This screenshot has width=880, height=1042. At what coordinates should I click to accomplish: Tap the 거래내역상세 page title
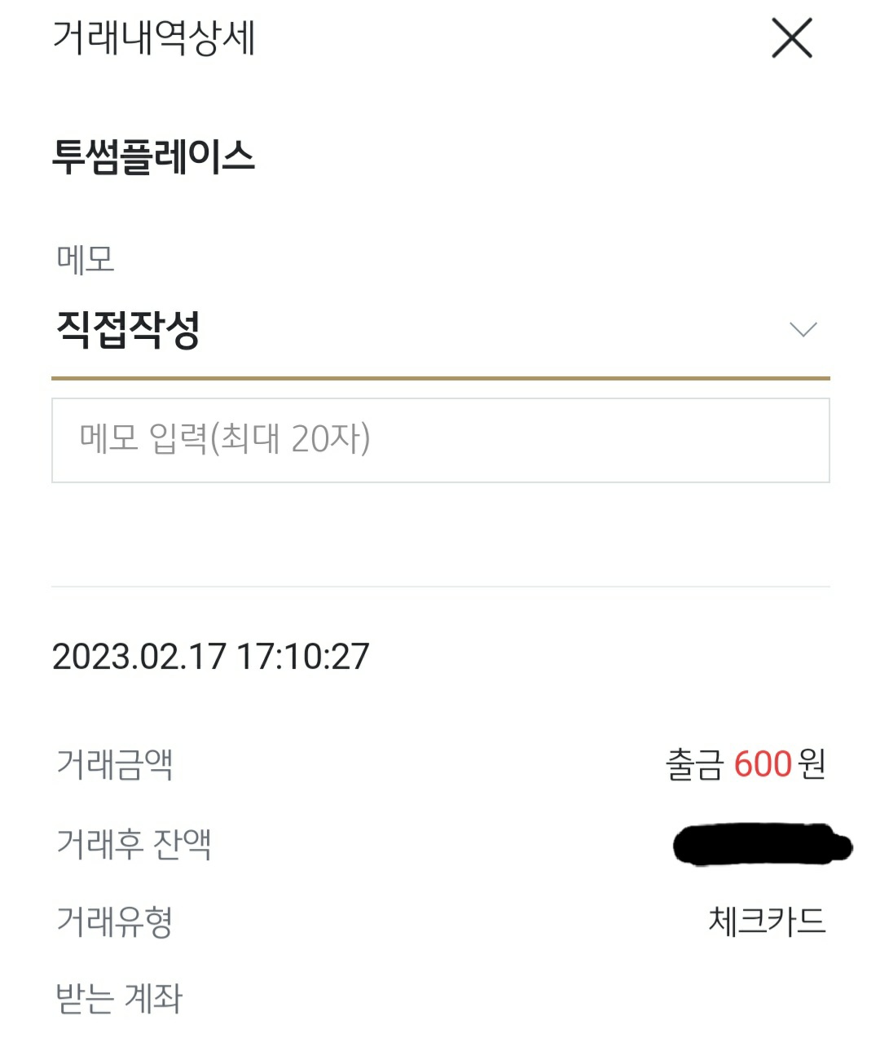(154, 38)
